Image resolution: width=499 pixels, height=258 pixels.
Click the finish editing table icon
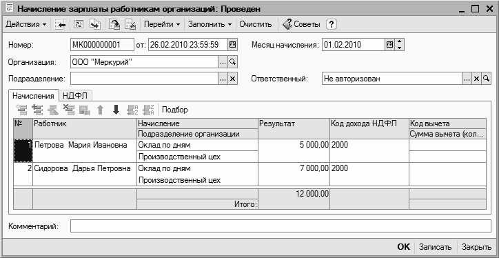85,110
